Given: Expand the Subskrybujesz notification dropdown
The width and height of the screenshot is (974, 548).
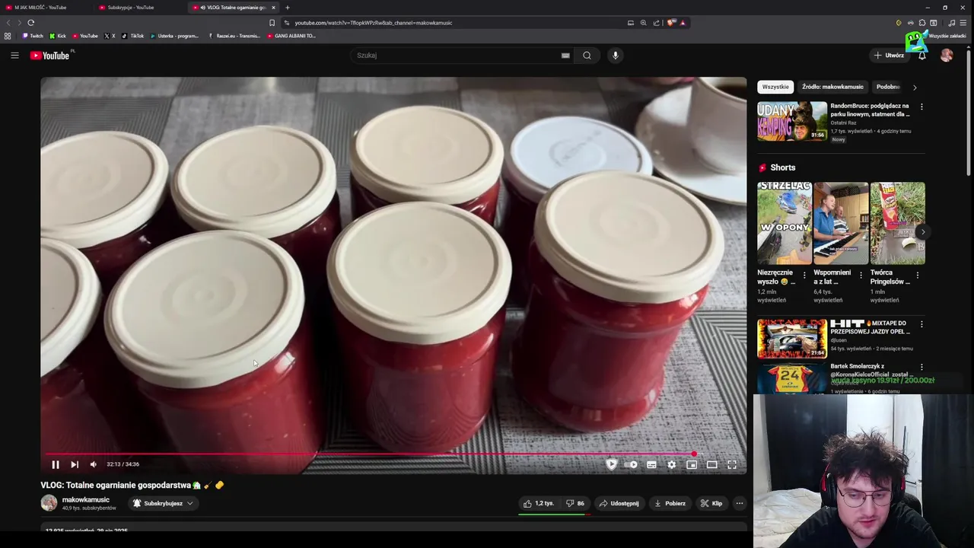Looking at the screenshot, I should tap(163, 503).
